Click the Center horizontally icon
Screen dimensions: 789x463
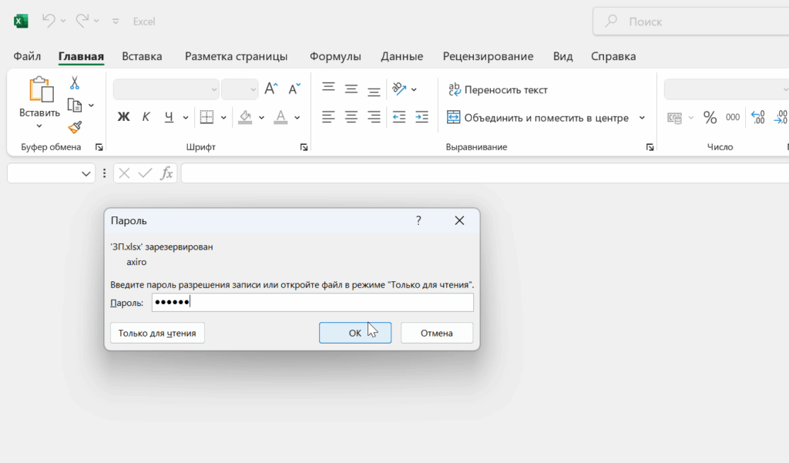351,117
